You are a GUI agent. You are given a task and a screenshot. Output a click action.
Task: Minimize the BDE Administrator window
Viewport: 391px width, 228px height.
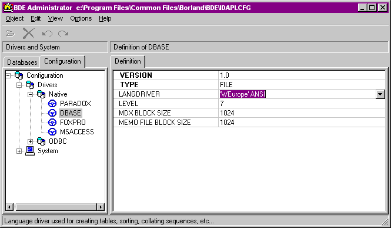point(362,8)
